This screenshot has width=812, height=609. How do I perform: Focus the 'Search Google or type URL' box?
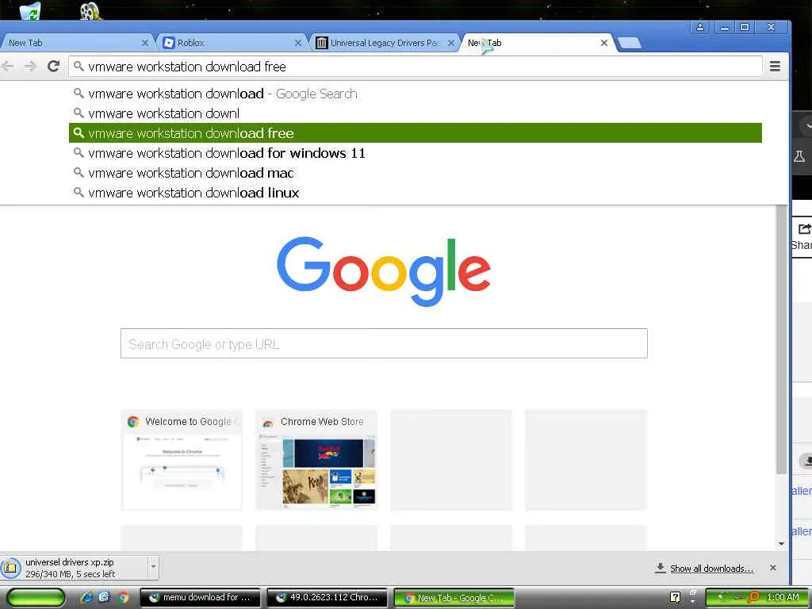(384, 343)
